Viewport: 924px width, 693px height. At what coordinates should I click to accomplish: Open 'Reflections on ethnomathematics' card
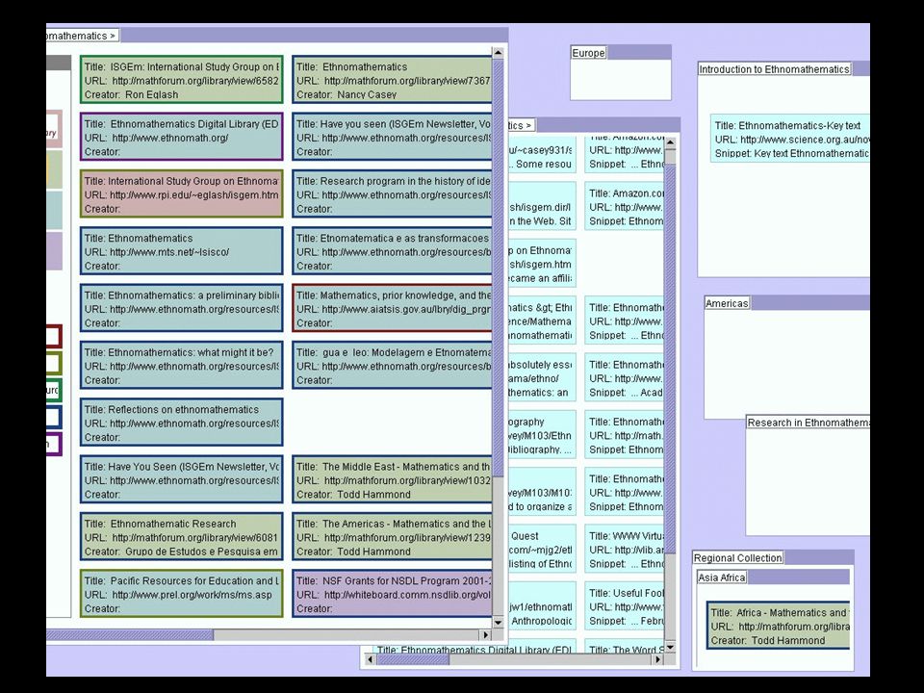[182, 423]
